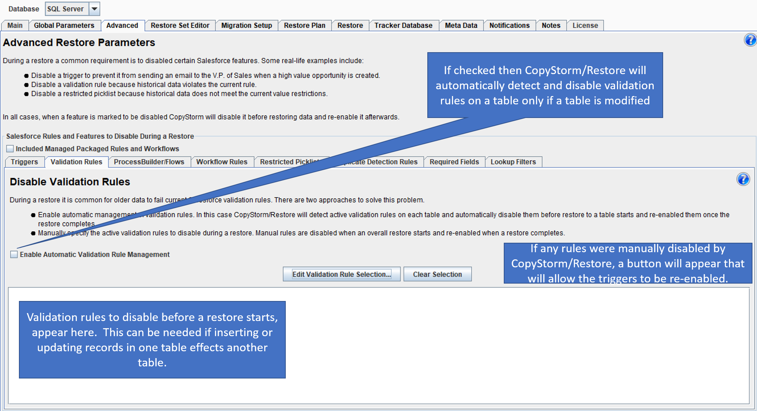Image resolution: width=757 pixels, height=411 pixels.
Task: Go to the Migration Setup tab
Action: tap(247, 25)
